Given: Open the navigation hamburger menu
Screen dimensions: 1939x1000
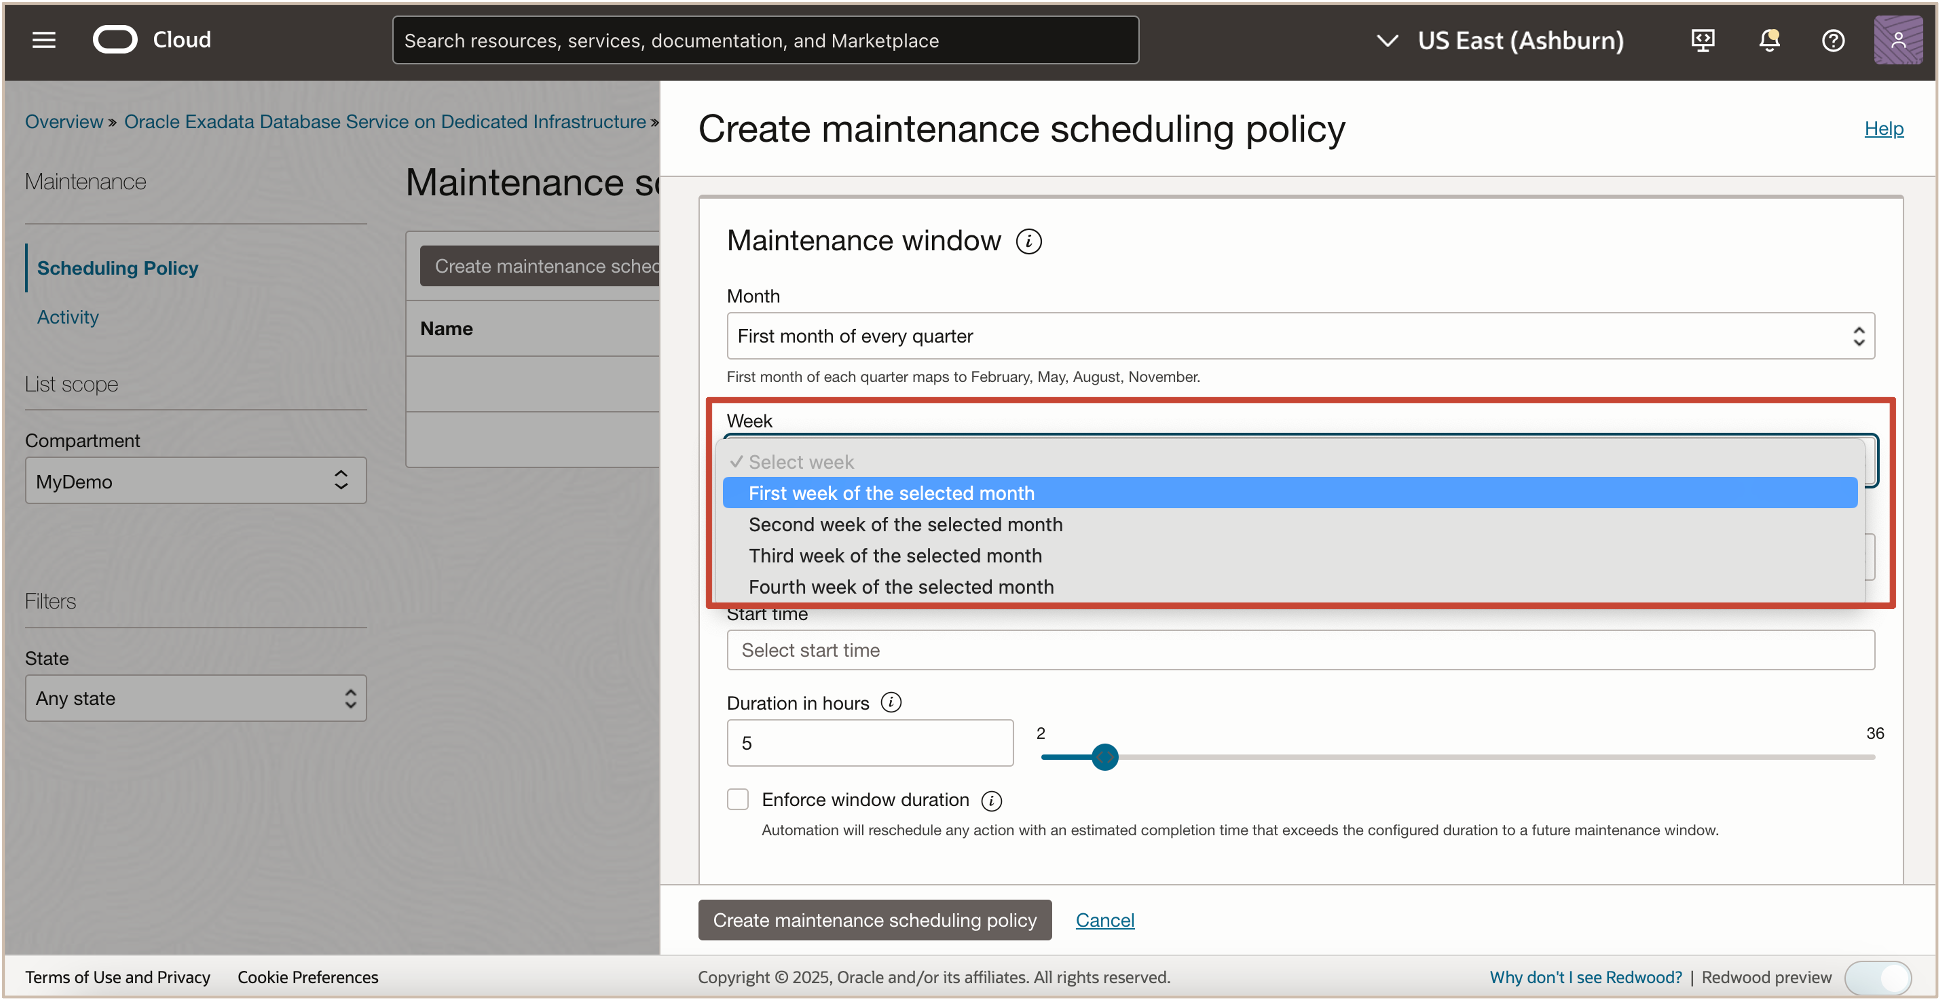Looking at the screenshot, I should click(x=44, y=40).
